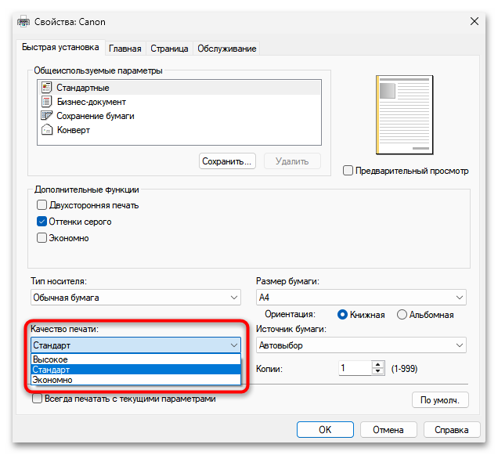Click the Сохранить... button
This screenshot has height=455, width=498.
click(227, 161)
